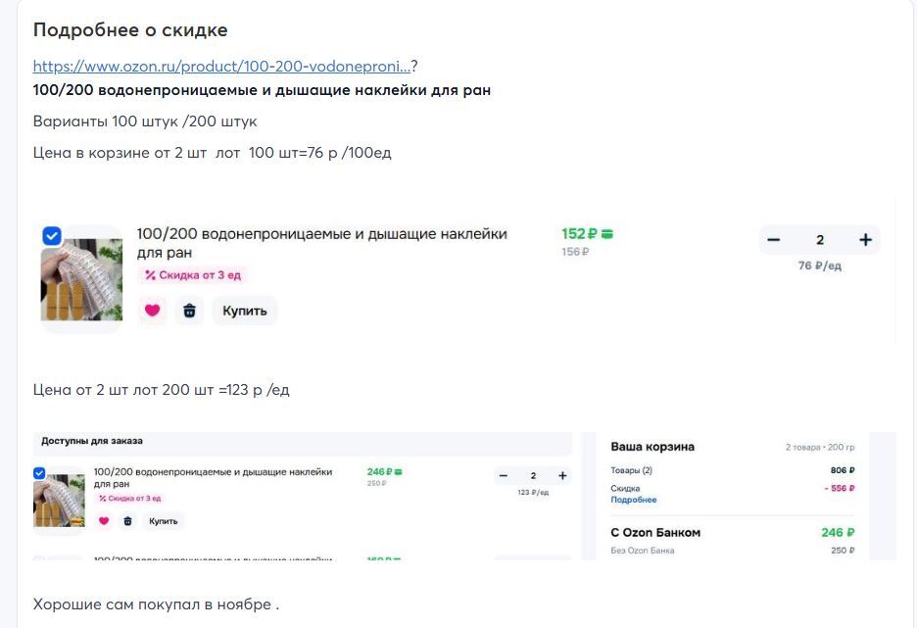Decrease quantity with minus at 123 ₽/ед

pos(504,476)
